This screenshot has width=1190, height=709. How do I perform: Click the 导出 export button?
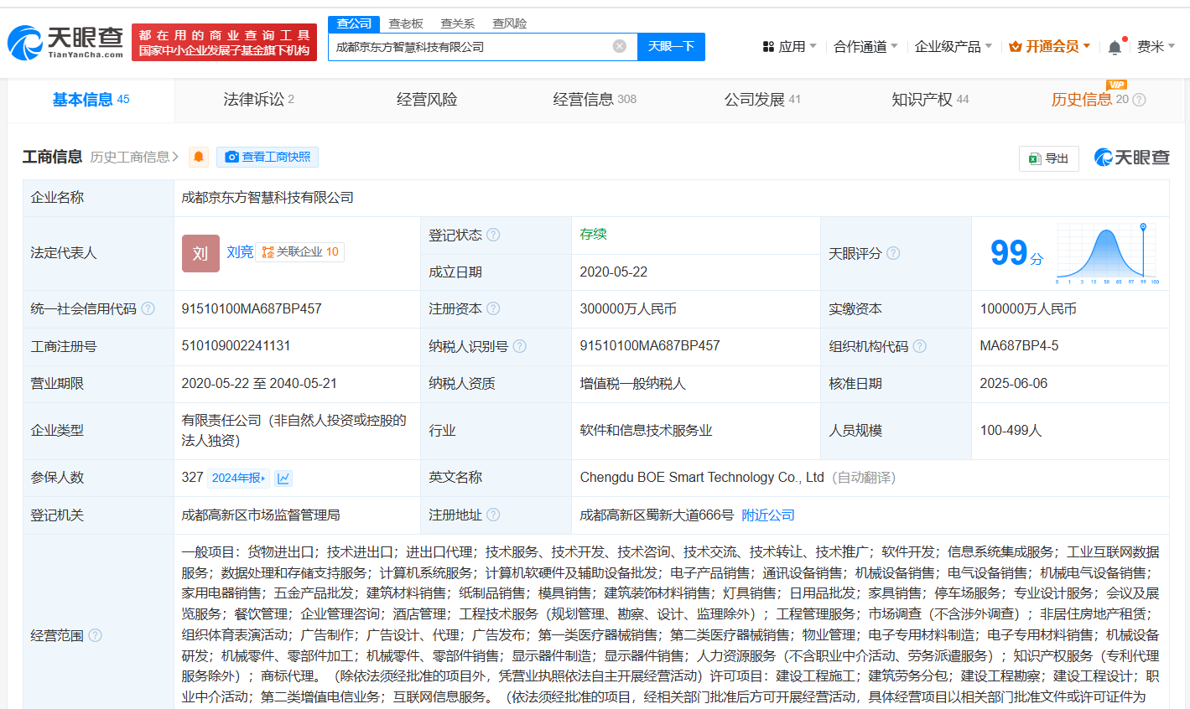pyautogui.click(x=1048, y=158)
